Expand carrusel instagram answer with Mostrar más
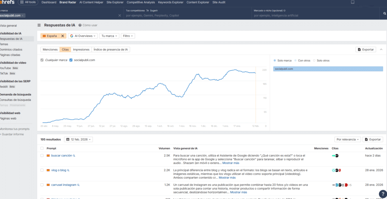Screen dimensions: 387x199 click(x=239, y=192)
